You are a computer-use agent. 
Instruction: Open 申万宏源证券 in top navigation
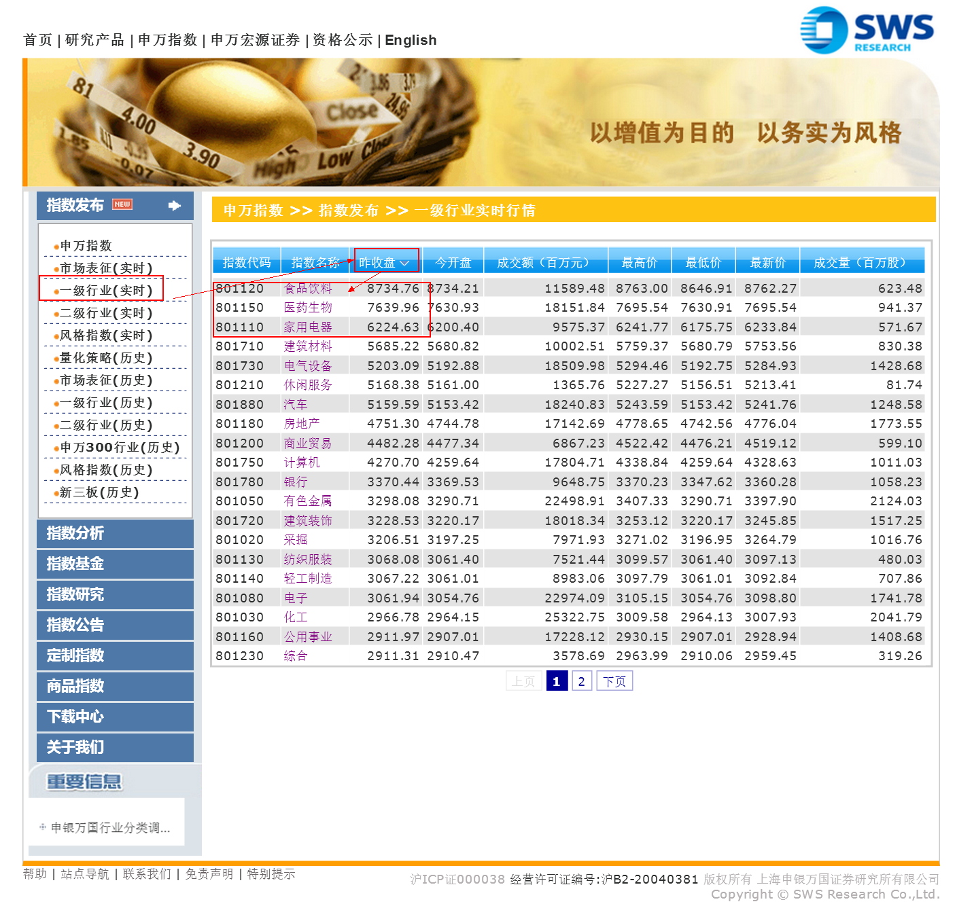pyautogui.click(x=255, y=40)
